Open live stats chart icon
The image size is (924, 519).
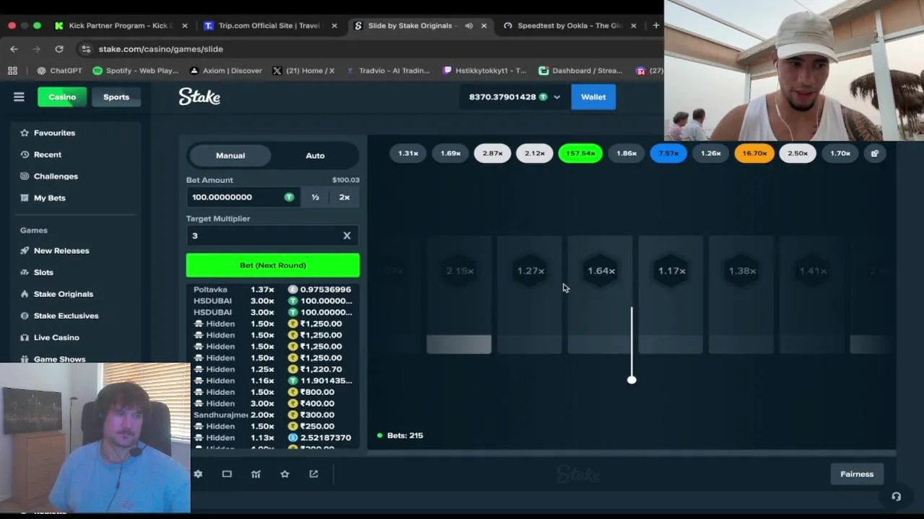pos(256,474)
